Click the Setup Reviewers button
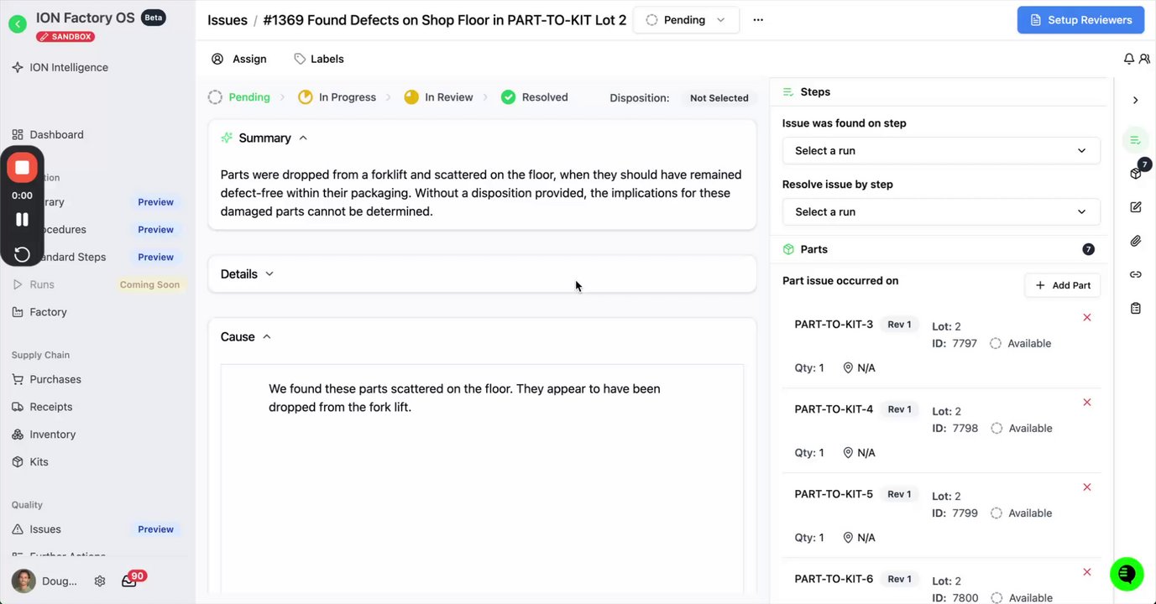Image resolution: width=1156 pixels, height=604 pixels. (x=1080, y=20)
